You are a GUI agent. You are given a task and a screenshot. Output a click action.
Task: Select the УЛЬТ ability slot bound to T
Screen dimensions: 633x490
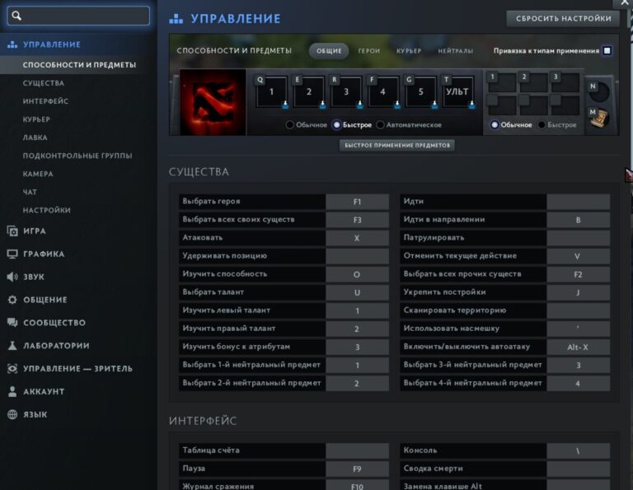coord(457,92)
